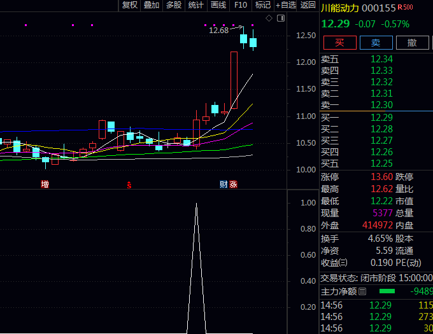Open the 多股 multi-stock view
The height and width of the screenshot is (334, 433).
174,5
